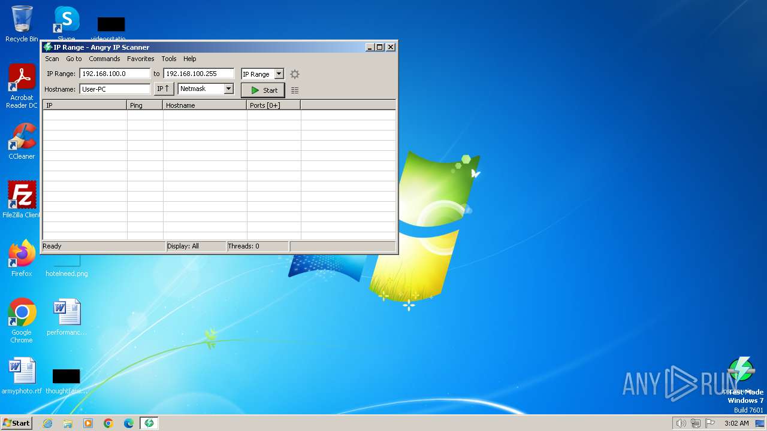The width and height of the screenshot is (767, 431).
Task: Open Acrobat Reader DC shortcut
Action: pyautogui.click(x=22, y=86)
